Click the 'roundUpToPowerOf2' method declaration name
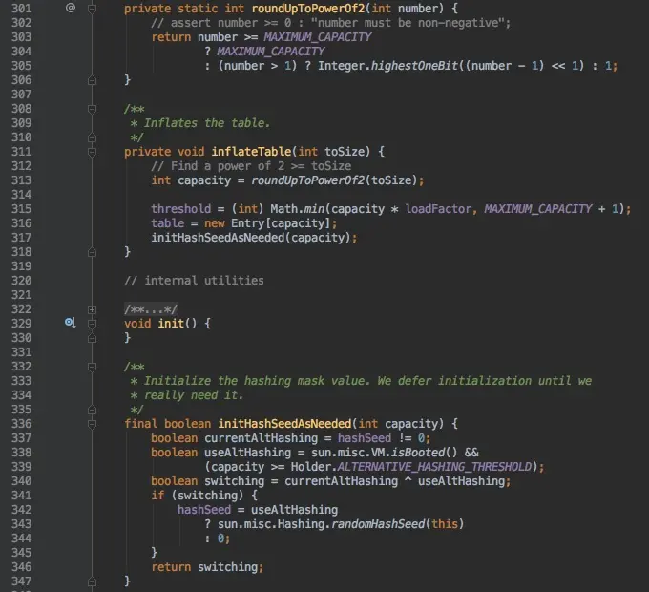Viewport: 649px width, 592px height. pos(308,9)
